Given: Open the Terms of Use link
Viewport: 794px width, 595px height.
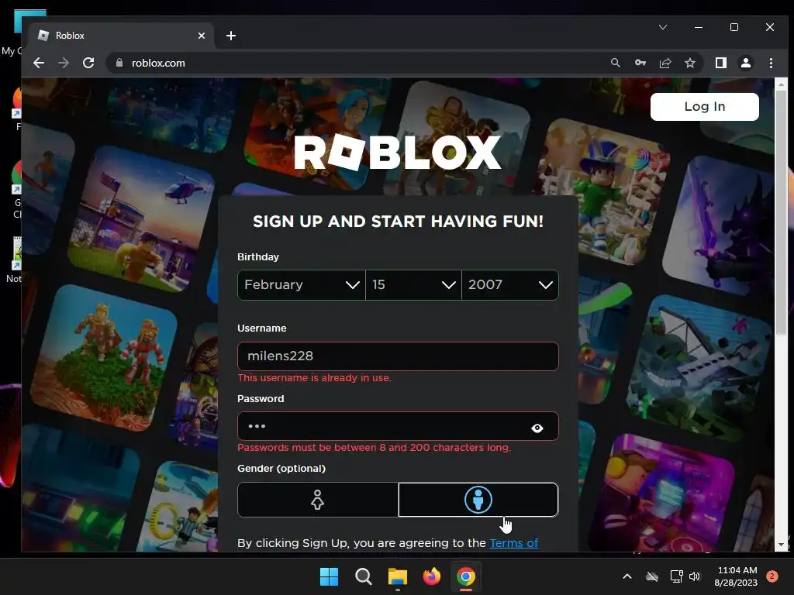Looking at the screenshot, I should [x=513, y=543].
